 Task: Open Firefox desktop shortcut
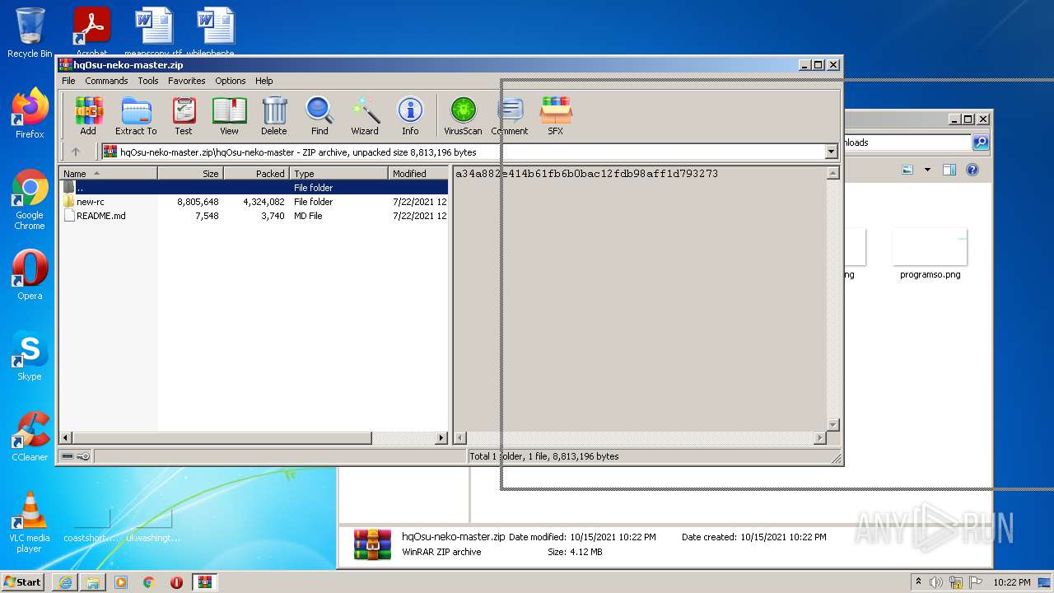pyautogui.click(x=30, y=114)
